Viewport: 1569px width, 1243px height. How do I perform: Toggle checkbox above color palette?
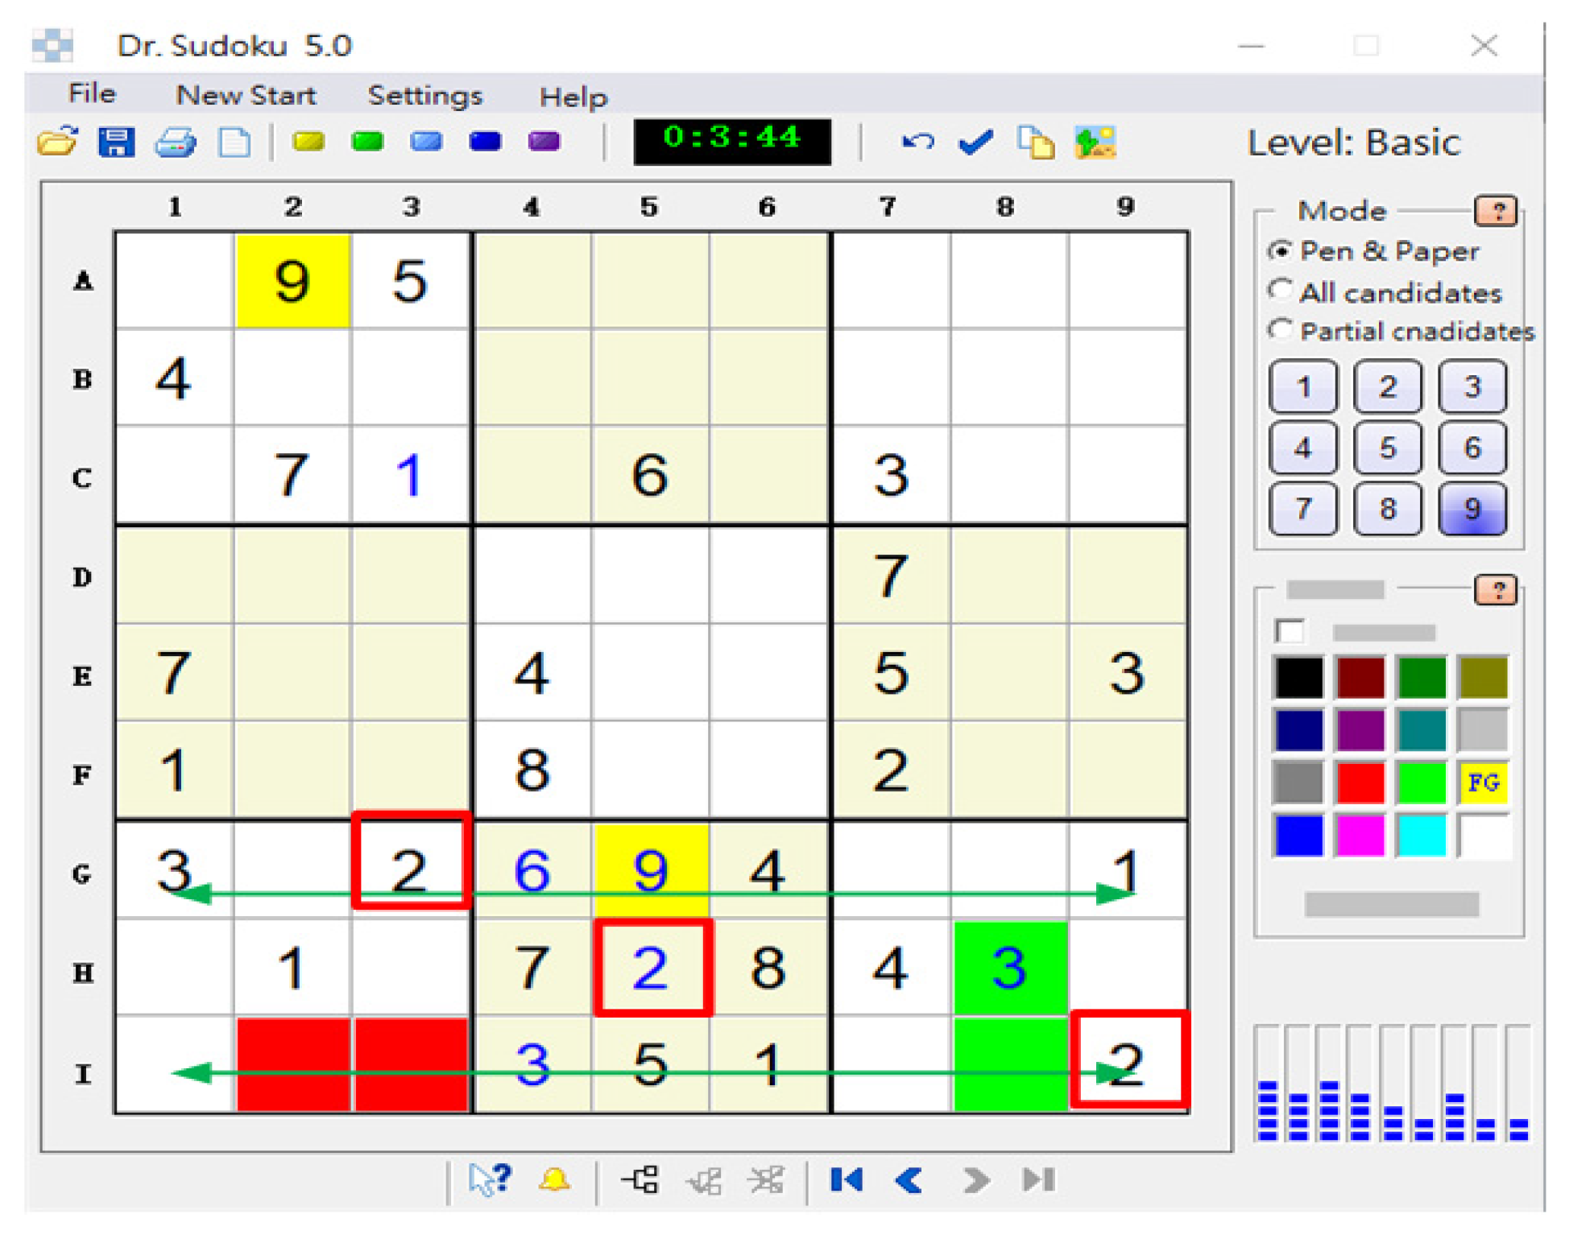[x=1290, y=632]
